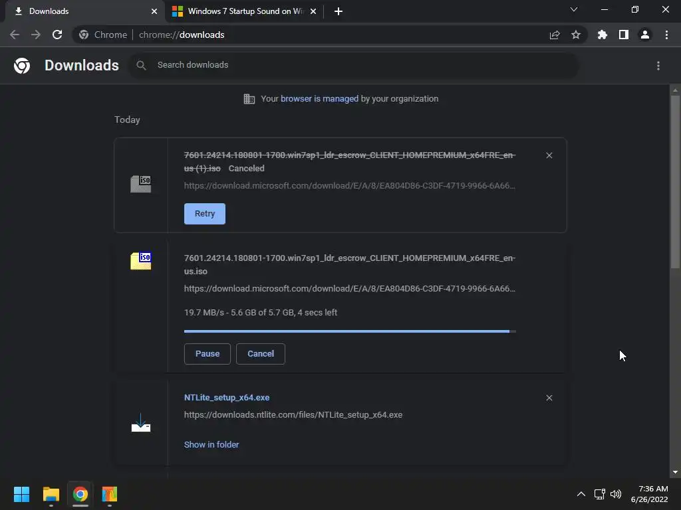Click the canceled ISO file name text
Viewport: 681px width, 510px height.
[x=350, y=161]
